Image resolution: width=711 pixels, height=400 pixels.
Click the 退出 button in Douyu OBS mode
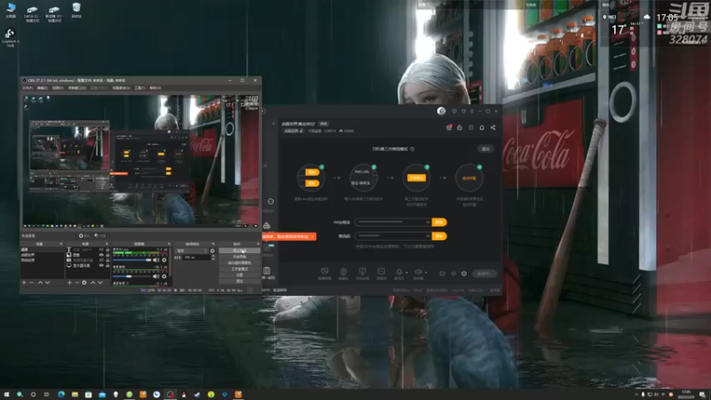click(x=485, y=148)
